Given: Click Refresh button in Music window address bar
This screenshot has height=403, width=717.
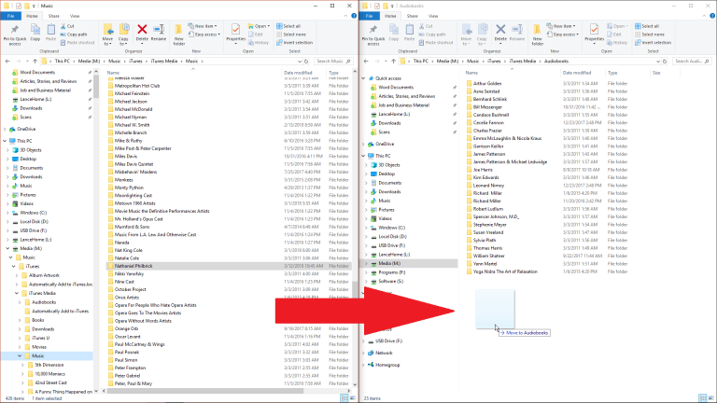Looking at the screenshot, I should (306, 61).
